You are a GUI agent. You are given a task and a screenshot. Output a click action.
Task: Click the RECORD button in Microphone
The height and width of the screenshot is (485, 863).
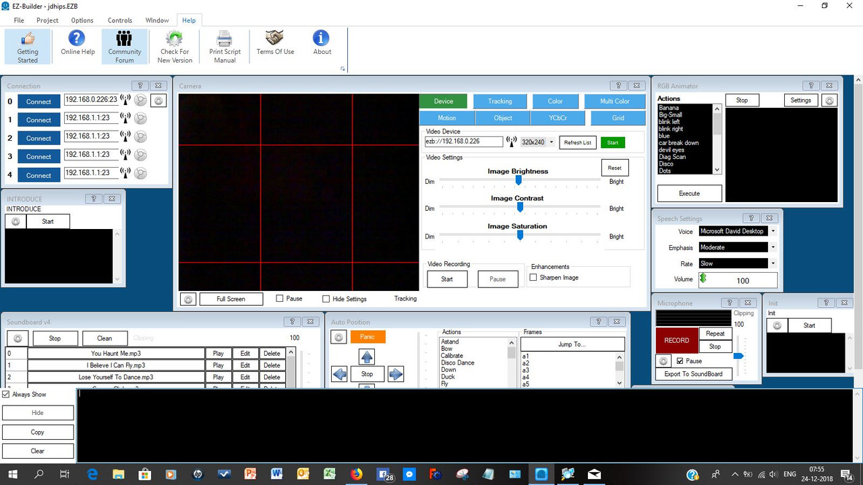[676, 340]
